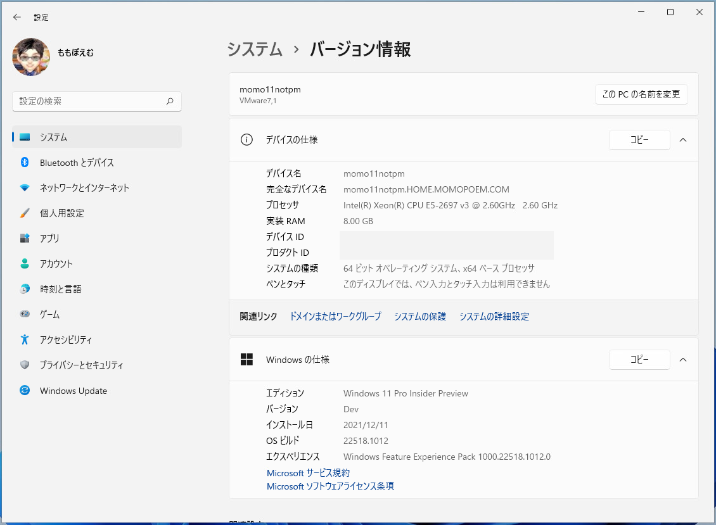Click the デバイス名 value momo11notpm

click(x=374, y=174)
